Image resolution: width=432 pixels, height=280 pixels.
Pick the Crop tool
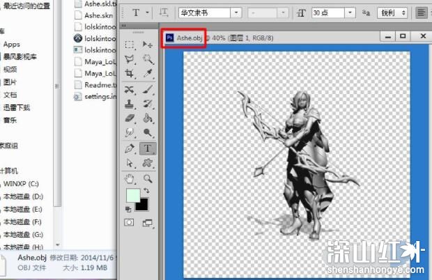pyautogui.click(x=130, y=73)
